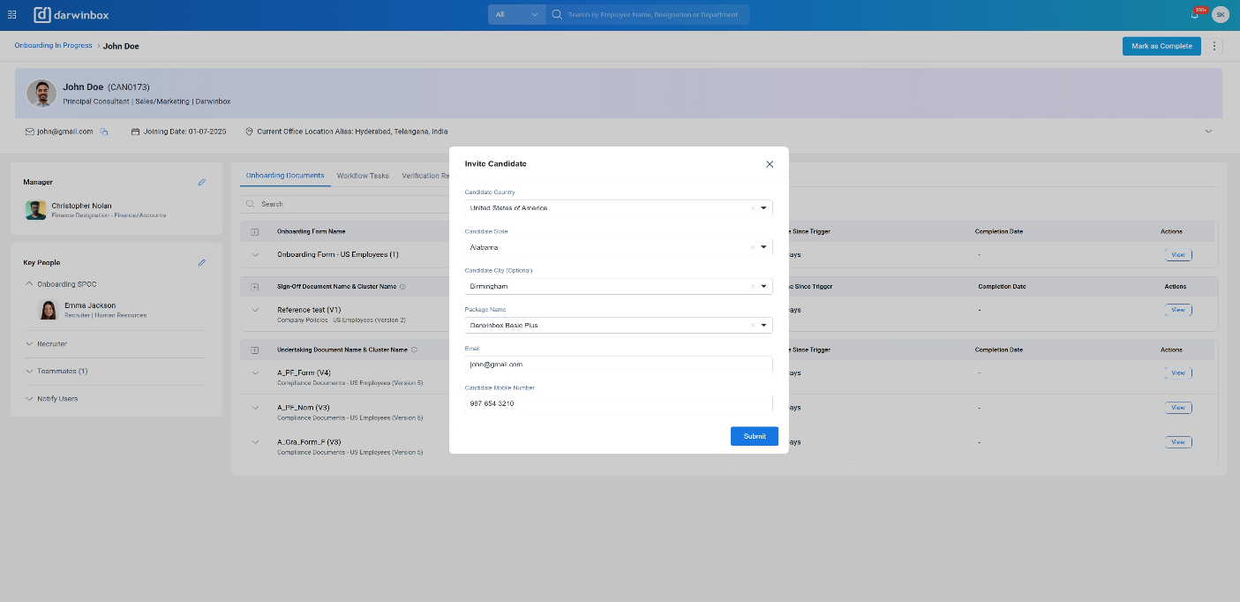
Task: Open the three-dot more options menu
Action: pyautogui.click(x=1214, y=46)
